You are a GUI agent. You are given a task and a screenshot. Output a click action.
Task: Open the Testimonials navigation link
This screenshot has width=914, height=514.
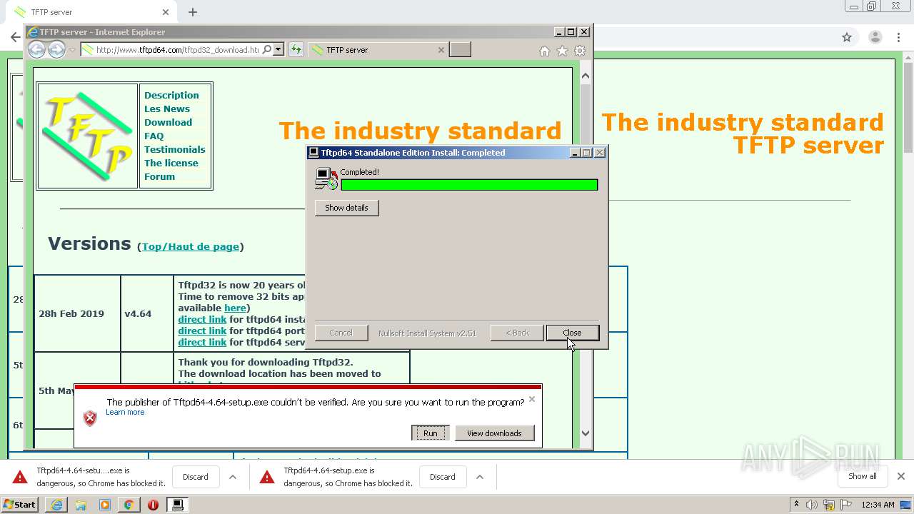(x=175, y=149)
